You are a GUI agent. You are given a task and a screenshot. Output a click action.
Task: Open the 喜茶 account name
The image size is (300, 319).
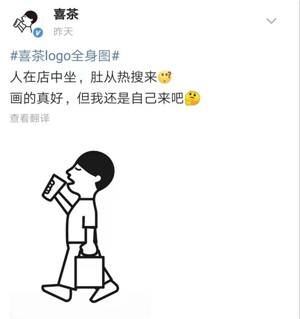click(x=66, y=14)
